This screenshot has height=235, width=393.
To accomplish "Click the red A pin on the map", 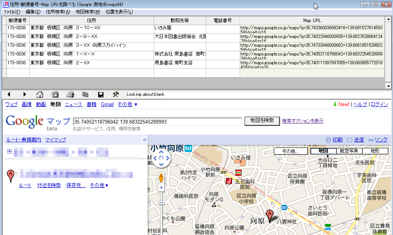I will click(x=269, y=216).
